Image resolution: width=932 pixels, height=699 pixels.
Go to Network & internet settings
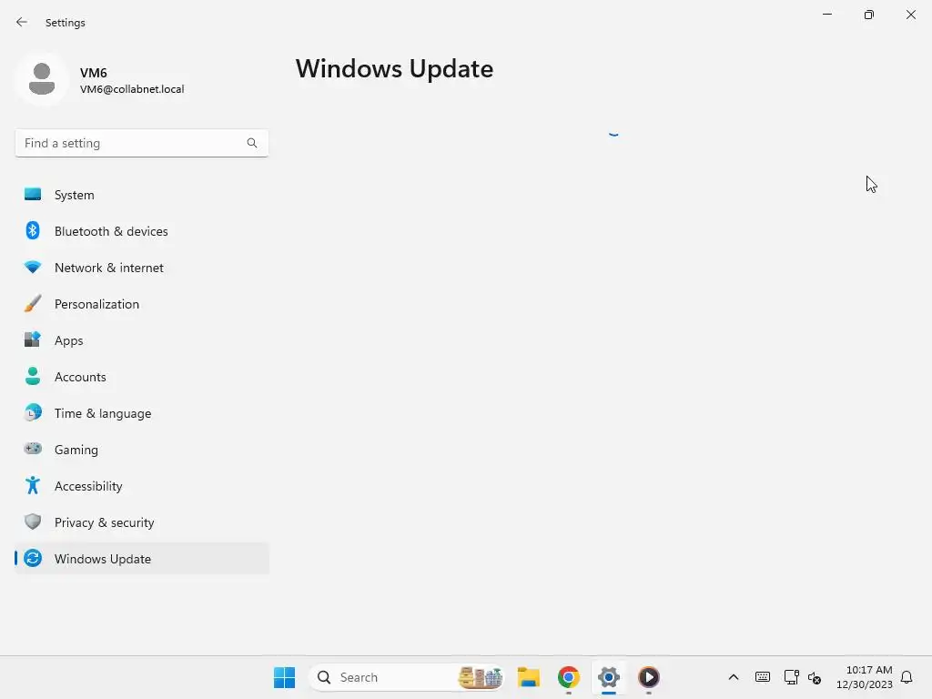[x=141, y=268]
